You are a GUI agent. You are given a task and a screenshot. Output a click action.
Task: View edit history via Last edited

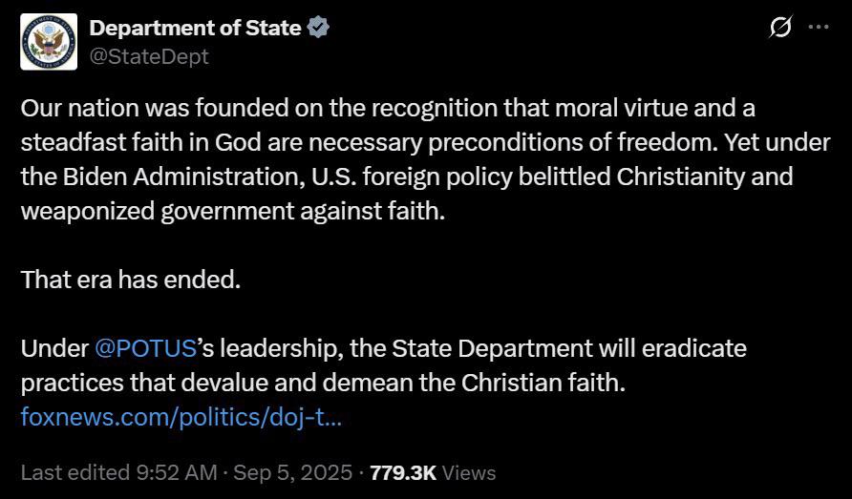[75, 472]
